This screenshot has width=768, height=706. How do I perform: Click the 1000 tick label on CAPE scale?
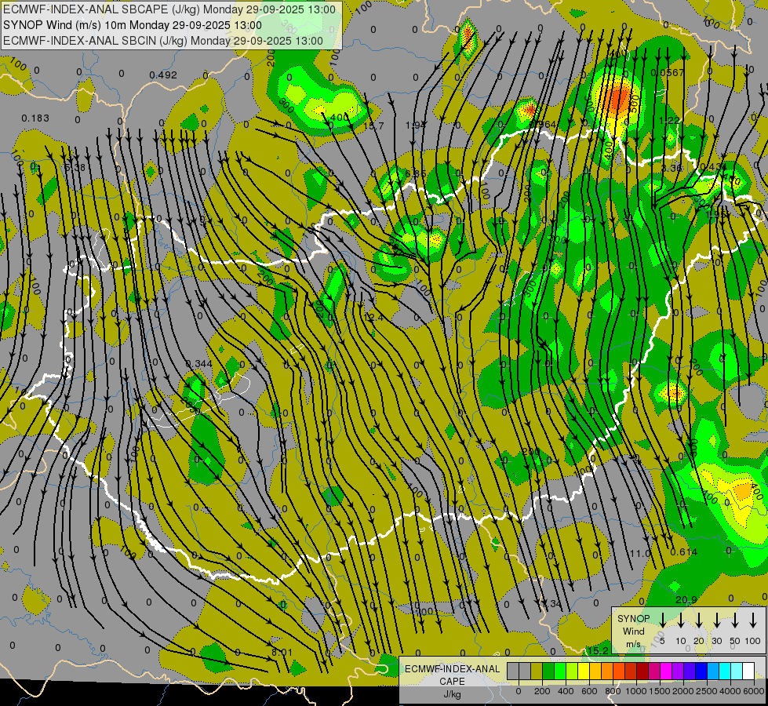click(x=636, y=691)
